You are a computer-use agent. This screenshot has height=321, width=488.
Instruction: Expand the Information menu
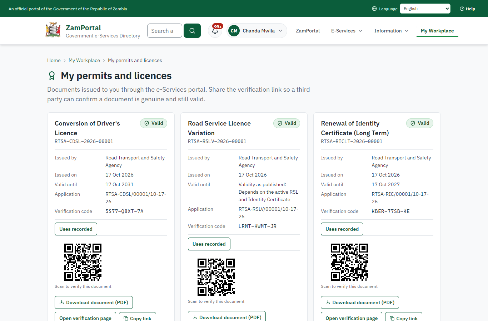pos(391,31)
